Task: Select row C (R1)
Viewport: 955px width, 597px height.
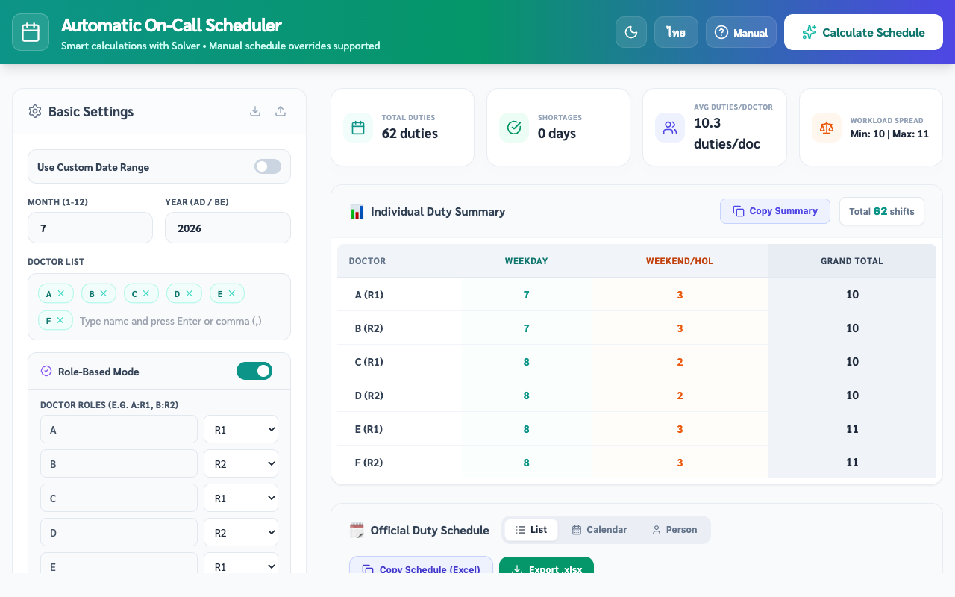Action: 636,362
